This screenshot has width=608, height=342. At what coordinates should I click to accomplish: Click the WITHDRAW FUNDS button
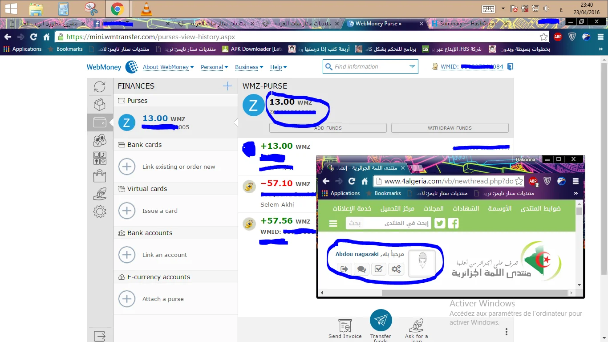450,128
